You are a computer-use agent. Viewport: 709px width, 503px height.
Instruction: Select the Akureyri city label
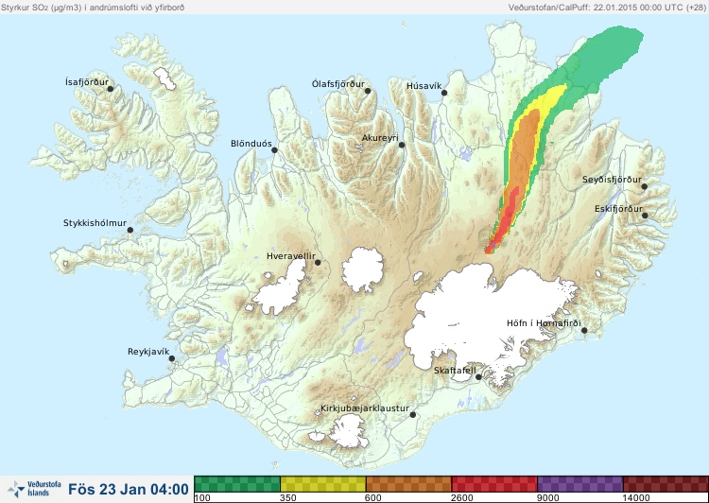click(x=380, y=138)
